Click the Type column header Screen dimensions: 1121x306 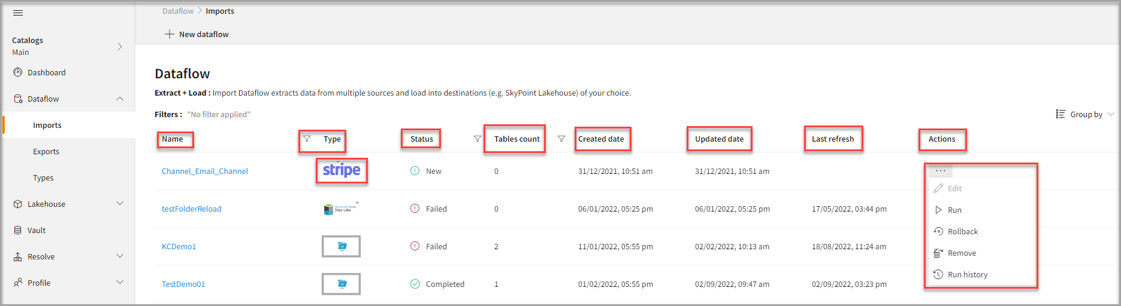[332, 139]
